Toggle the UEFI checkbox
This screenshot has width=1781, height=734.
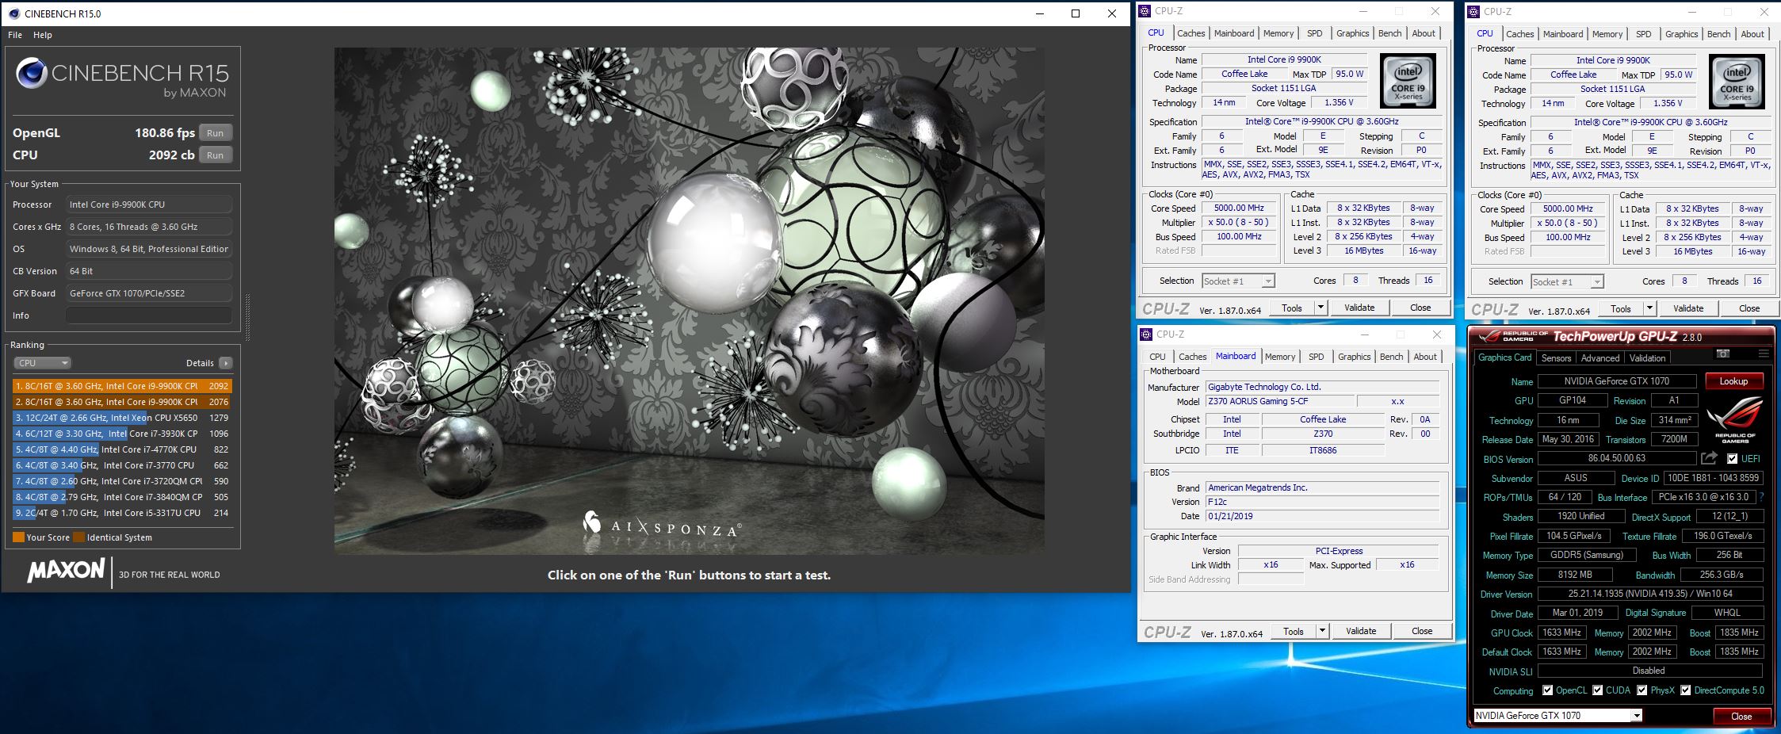tap(1732, 459)
